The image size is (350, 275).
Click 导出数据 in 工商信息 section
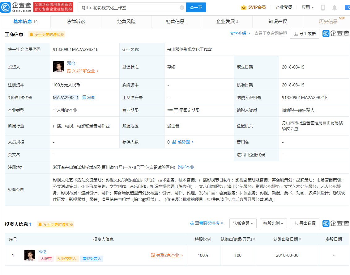coord(305,34)
